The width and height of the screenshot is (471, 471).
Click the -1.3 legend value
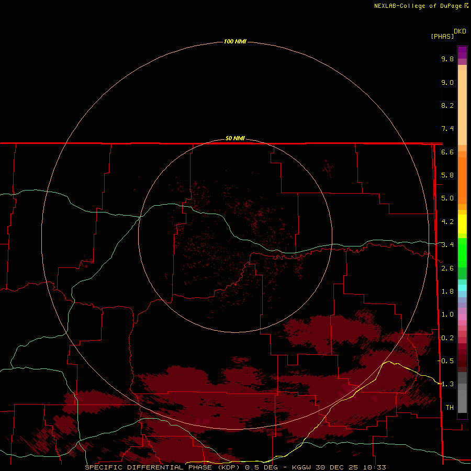pyautogui.click(x=445, y=384)
